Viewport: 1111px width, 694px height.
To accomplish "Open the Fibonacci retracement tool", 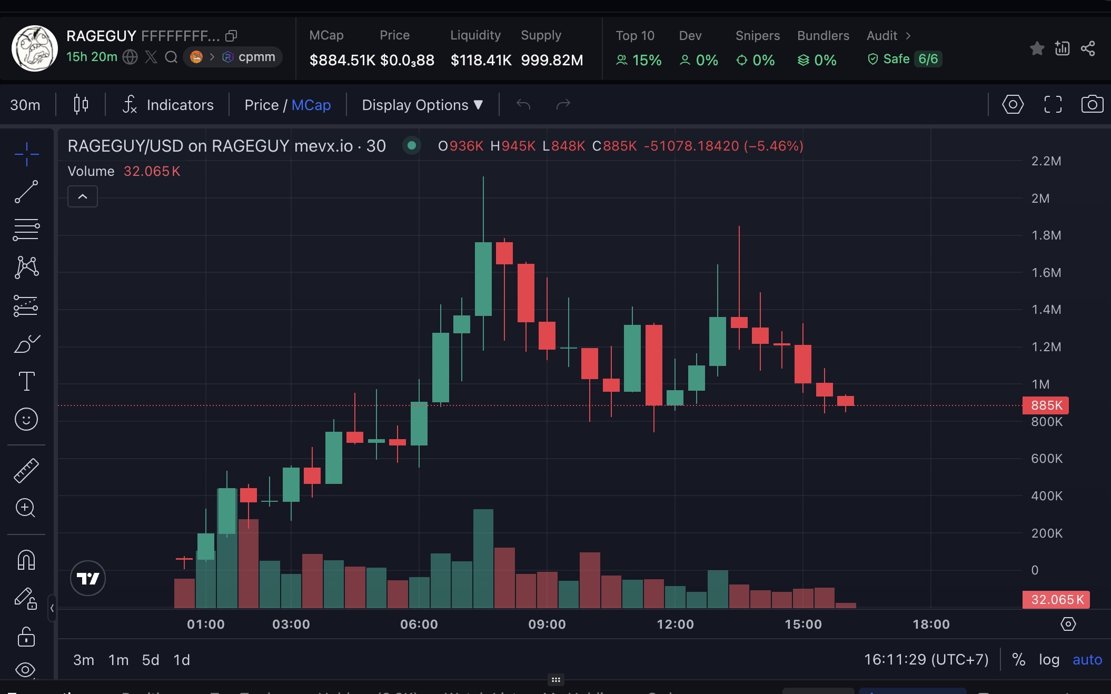I will pyautogui.click(x=26, y=230).
